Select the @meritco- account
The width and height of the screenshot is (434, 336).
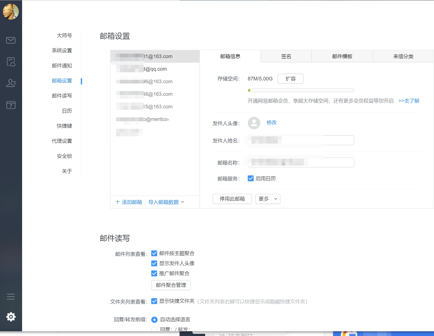tap(155, 119)
